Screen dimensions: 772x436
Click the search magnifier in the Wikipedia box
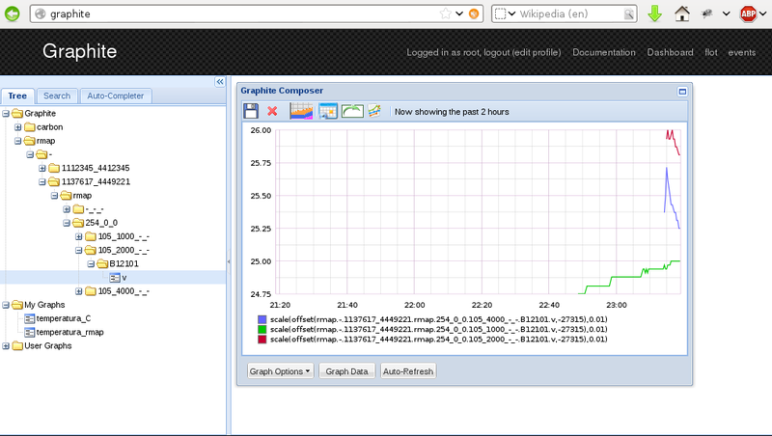(x=629, y=14)
